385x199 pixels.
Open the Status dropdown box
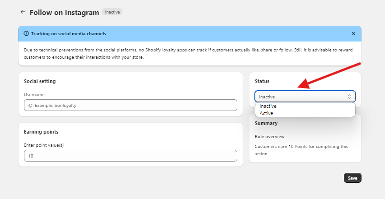(x=305, y=97)
